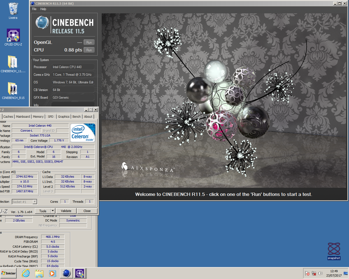The height and width of the screenshot is (279, 349).
Task: Click the Action Center flag tray icon
Action: tap(307, 273)
